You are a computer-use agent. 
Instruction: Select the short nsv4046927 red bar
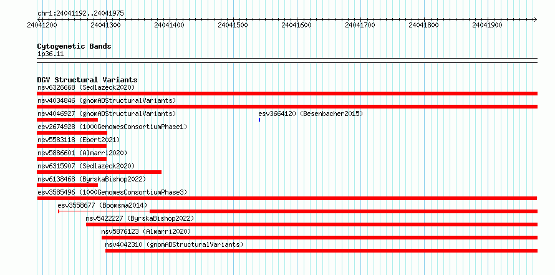click(x=67, y=120)
